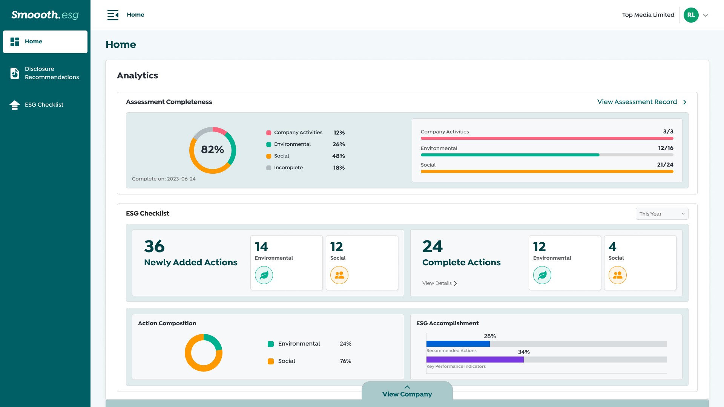The width and height of the screenshot is (724, 407).
Task: Open the This Year period dropdown
Action: tap(662, 214)
